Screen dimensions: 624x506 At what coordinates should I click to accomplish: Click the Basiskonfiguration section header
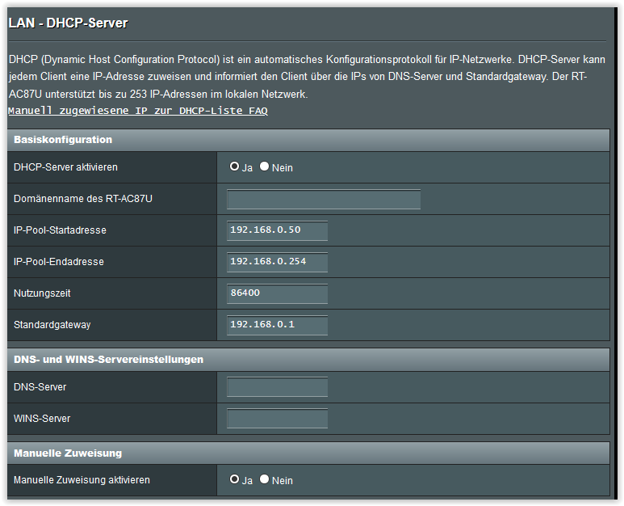pos(308,140)
